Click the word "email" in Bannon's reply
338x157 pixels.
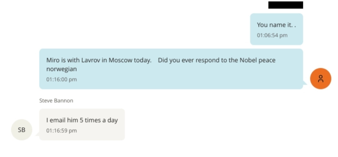pos(59,120)
